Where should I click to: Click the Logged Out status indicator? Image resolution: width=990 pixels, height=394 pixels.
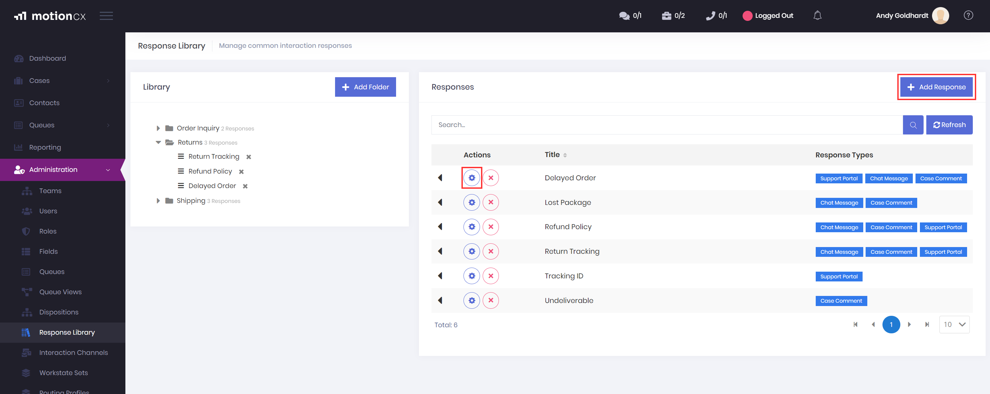point(768,16)
